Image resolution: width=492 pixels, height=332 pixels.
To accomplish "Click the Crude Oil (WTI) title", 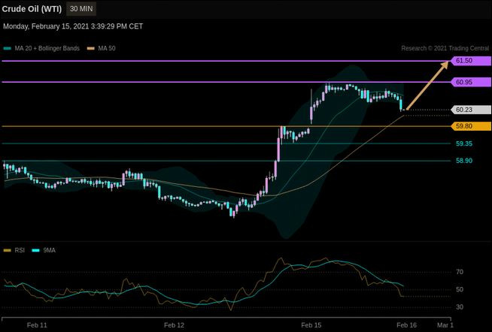I will [x=32, y=9].
